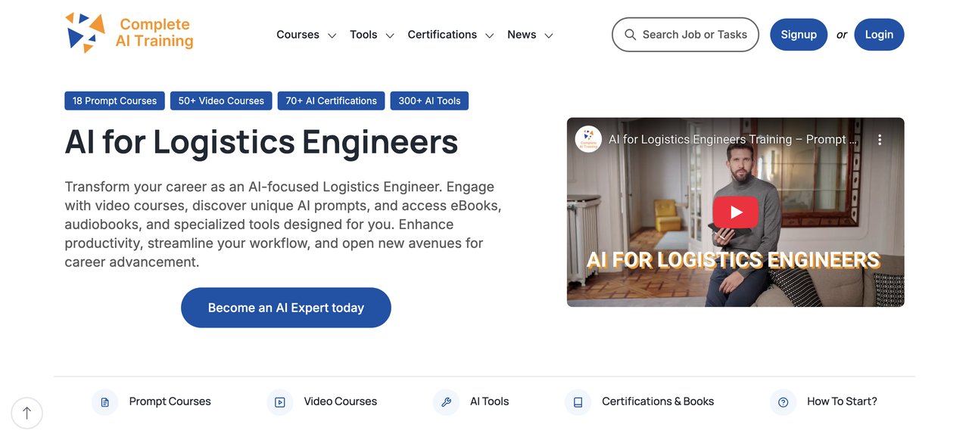969x440 pixels.
Task: Play the YouTube video with red play button
Action: [735, 212]
